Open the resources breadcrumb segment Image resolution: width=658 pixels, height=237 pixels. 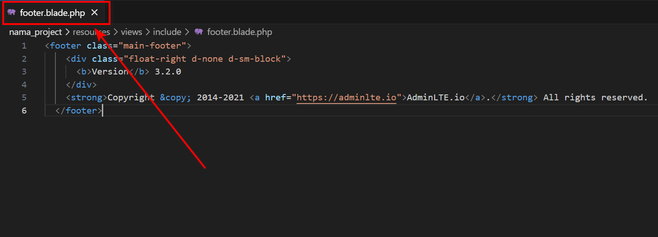[x=91, y=32]
